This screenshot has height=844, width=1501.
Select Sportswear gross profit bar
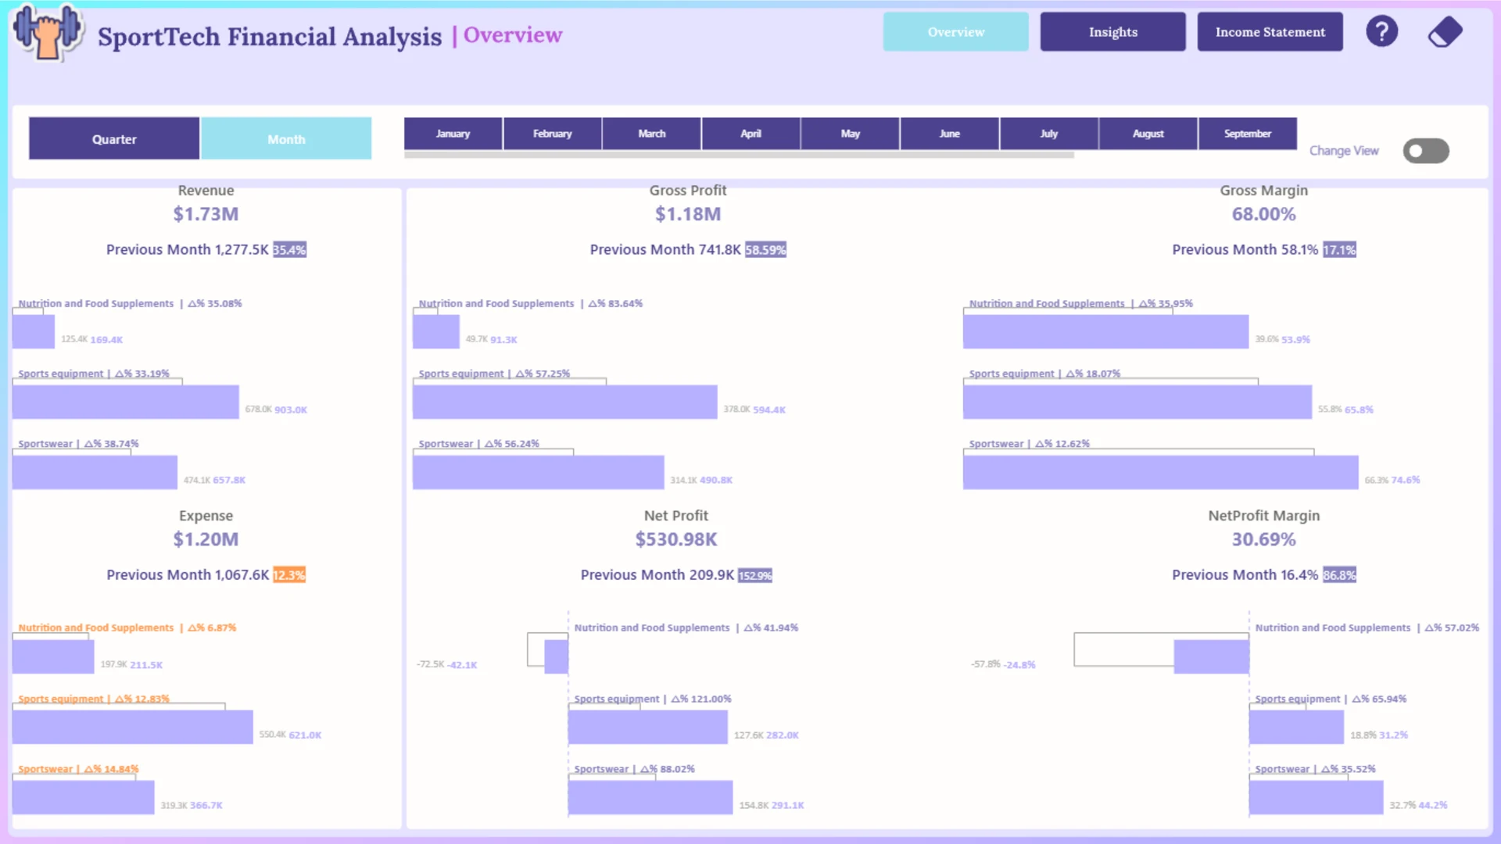pos(538,472)
